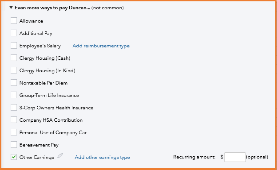Check the Clergy Housing (In-Kind) box
277x170 pixels.
(x=14, y=70)
